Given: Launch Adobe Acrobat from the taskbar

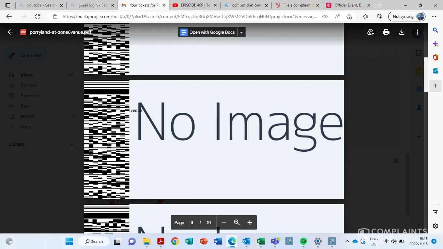Looking at the screenshot, I should [x=161, y=241].
